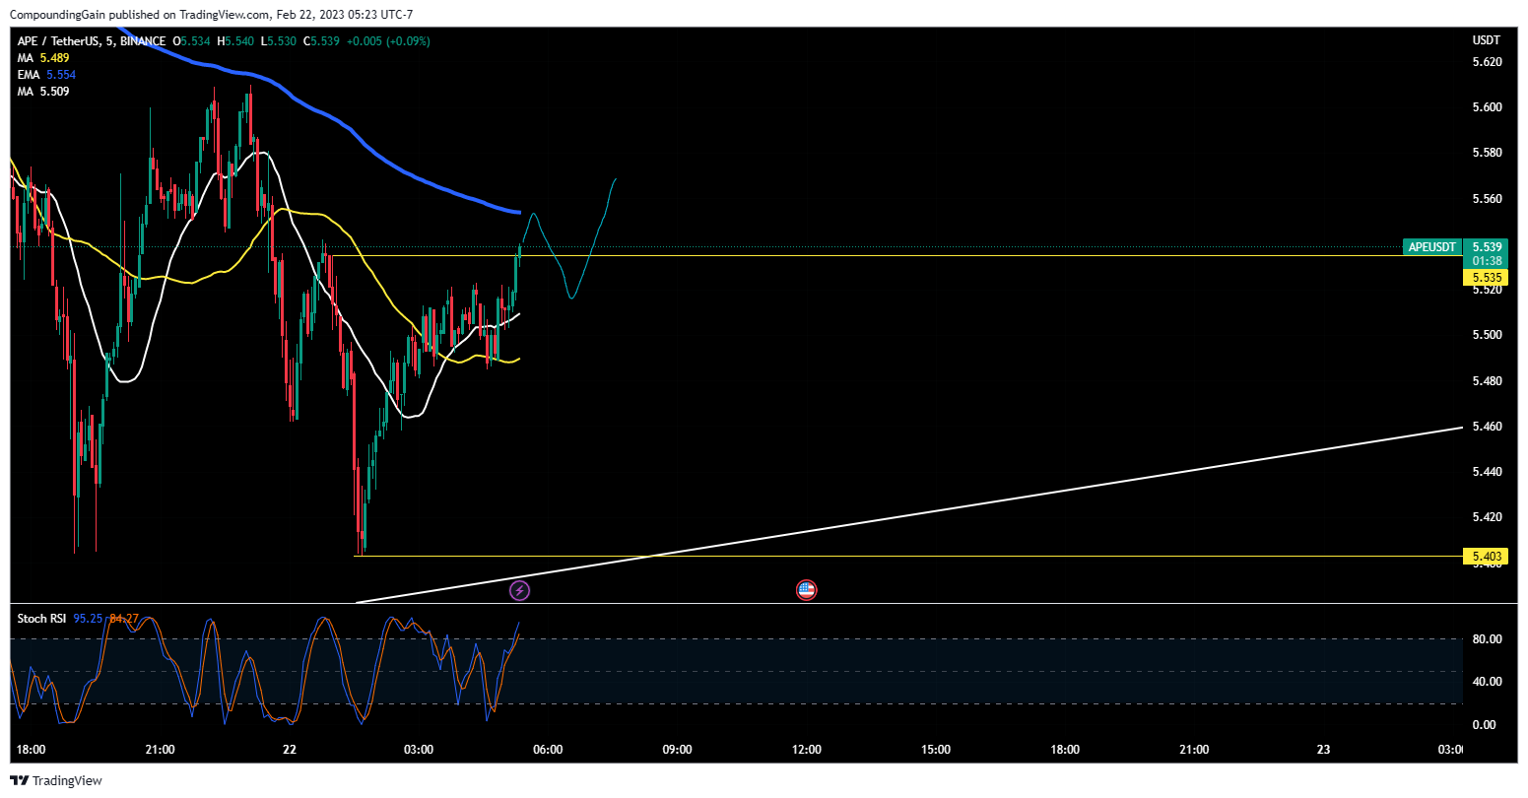Image resolution: width=1528 pixels, height=798 pixels.
Task: Click the USDT currency label
Action: pos(1486,40)
